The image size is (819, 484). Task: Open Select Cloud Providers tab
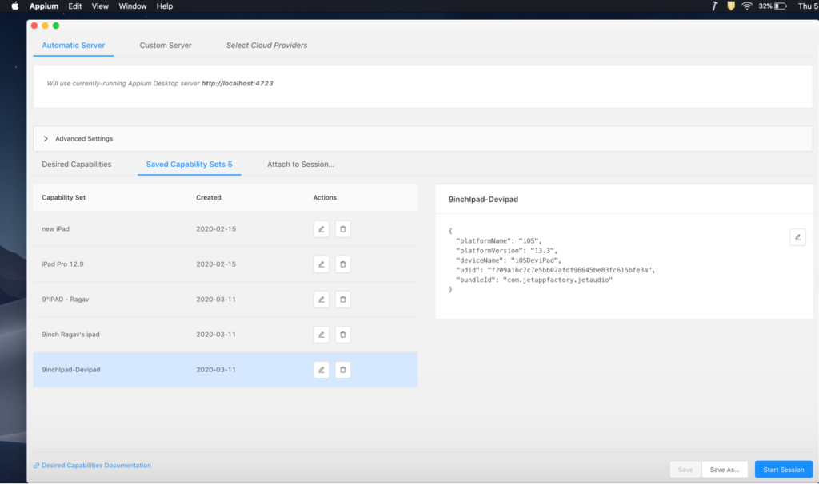point(266,46)
